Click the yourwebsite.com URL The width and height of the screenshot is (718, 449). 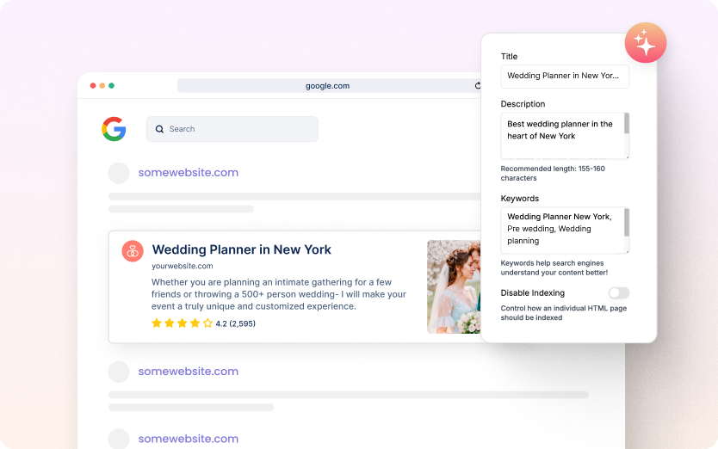pyautogui.click(x=182, y=266)
